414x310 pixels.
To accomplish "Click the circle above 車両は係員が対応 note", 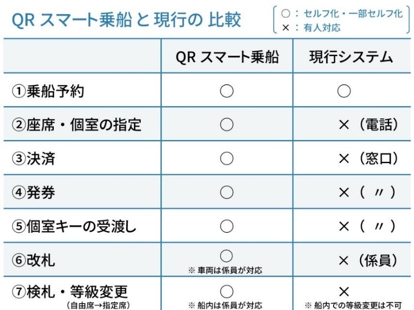I will 226,256.
